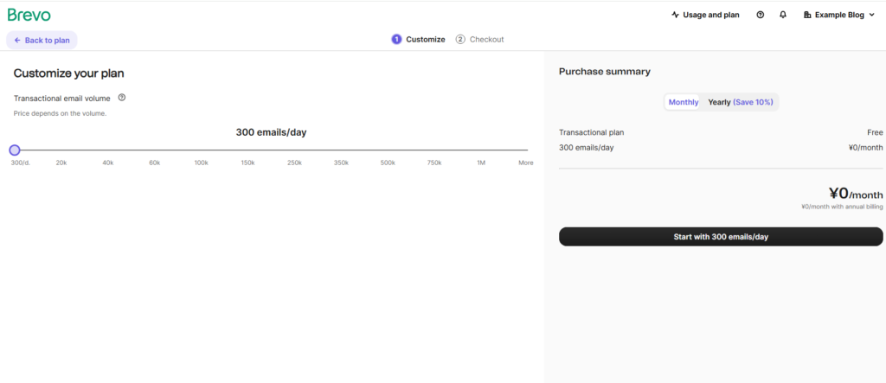Click the Brevo logo
The width and height of the screenshot is (886, 383).
[29, 15]
